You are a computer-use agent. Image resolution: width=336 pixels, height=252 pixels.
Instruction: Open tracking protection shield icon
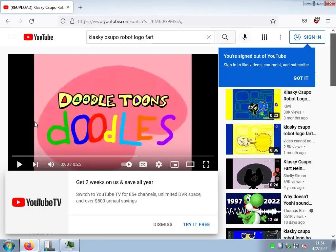click(x=63, y=21)
